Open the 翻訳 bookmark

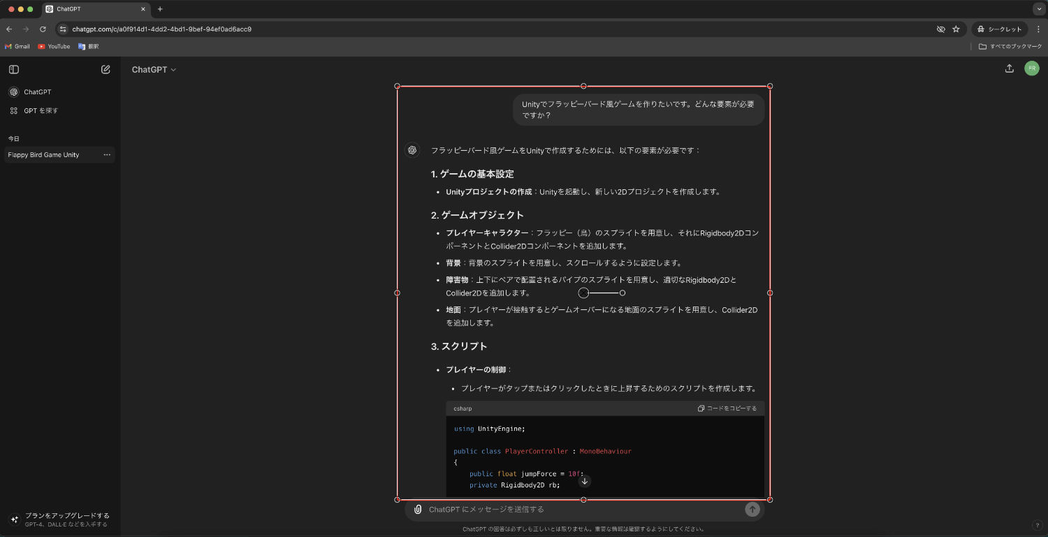89,46
